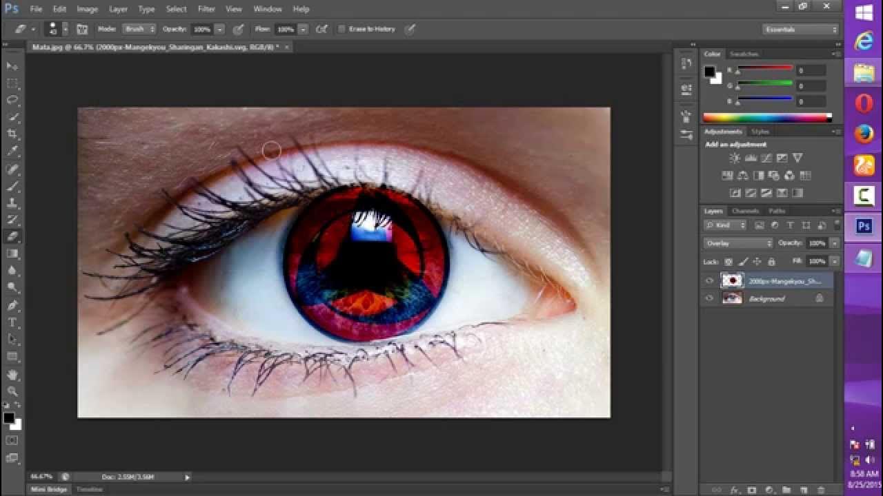The height and width of the screenshot is (496, 883).
Task: Hide the Background layer
Action: point(709,298)
